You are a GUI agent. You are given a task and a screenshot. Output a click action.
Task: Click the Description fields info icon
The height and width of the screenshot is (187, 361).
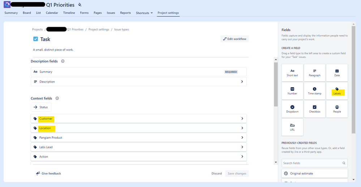(63, 61)
